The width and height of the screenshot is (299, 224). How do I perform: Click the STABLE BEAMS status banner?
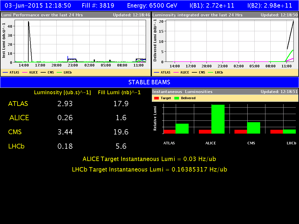coord(149,82)
